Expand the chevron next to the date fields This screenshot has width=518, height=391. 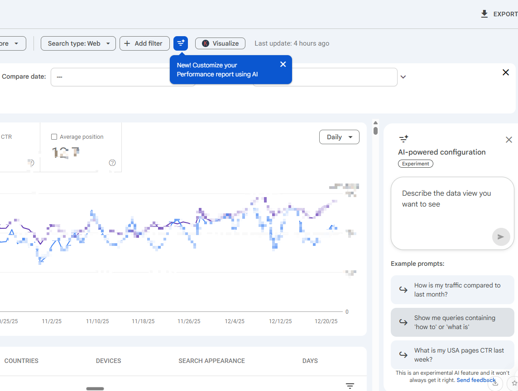pos(403,77)
